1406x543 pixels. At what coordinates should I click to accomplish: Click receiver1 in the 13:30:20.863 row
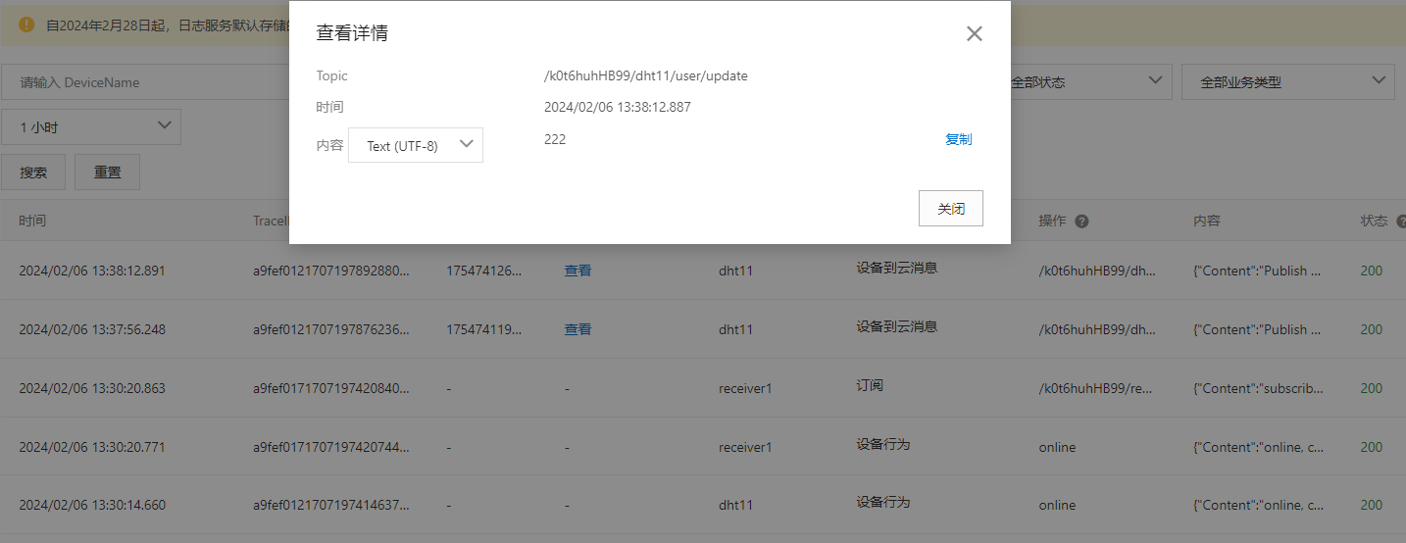(745, 388)
